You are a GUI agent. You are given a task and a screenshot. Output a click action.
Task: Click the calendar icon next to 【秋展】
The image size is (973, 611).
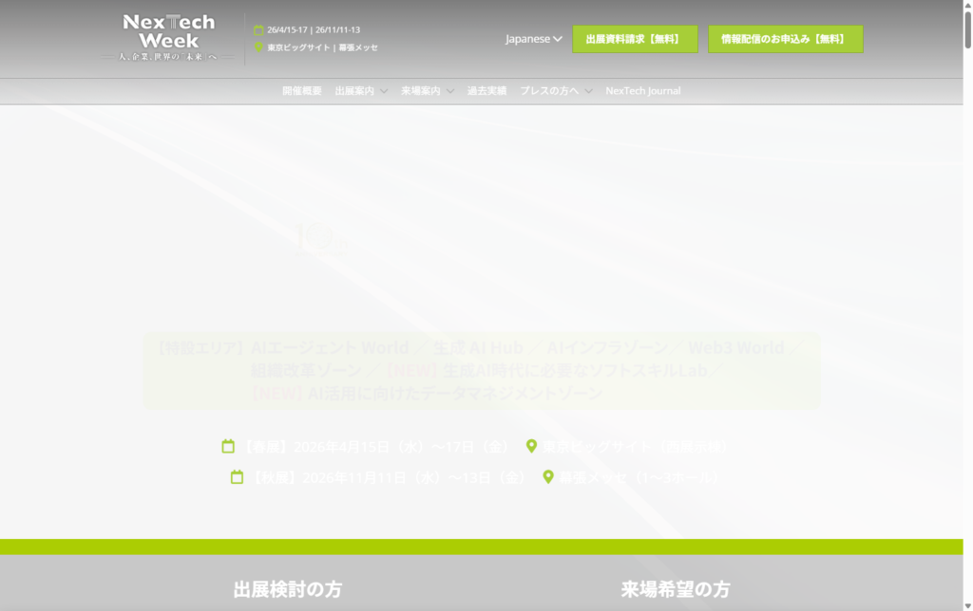(237, 477)
